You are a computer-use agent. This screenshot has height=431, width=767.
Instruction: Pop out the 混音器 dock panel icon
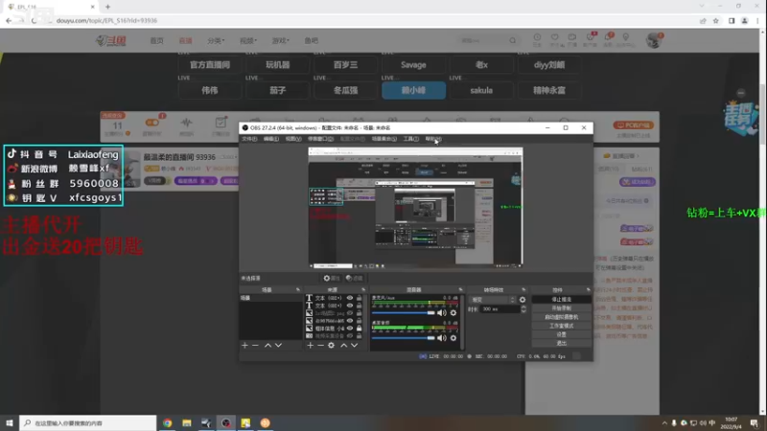[x=460, y=290]
